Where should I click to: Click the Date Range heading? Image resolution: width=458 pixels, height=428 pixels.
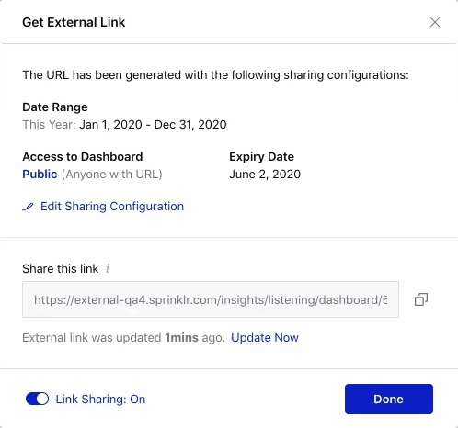[55, 107]
